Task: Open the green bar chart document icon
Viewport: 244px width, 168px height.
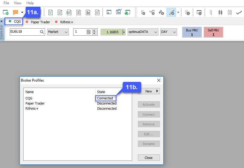Action: click(x=50, y=12)
